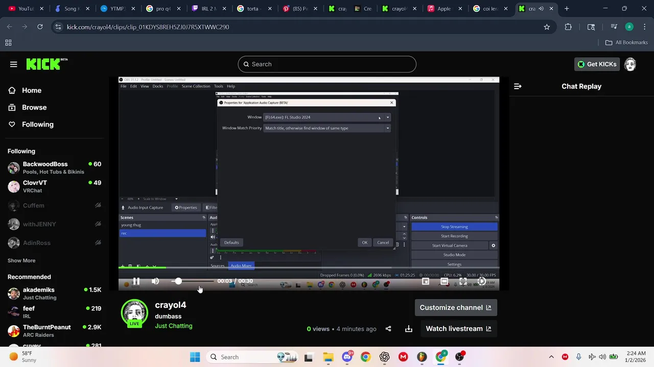The image size is (654, 367).
Task: Open FL Studio from taskbar
Action: click(x=422, y=357)
